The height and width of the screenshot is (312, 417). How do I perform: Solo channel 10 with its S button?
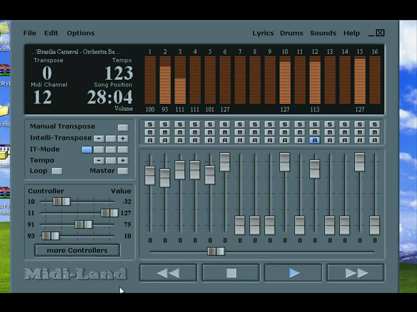click(285, 124)
